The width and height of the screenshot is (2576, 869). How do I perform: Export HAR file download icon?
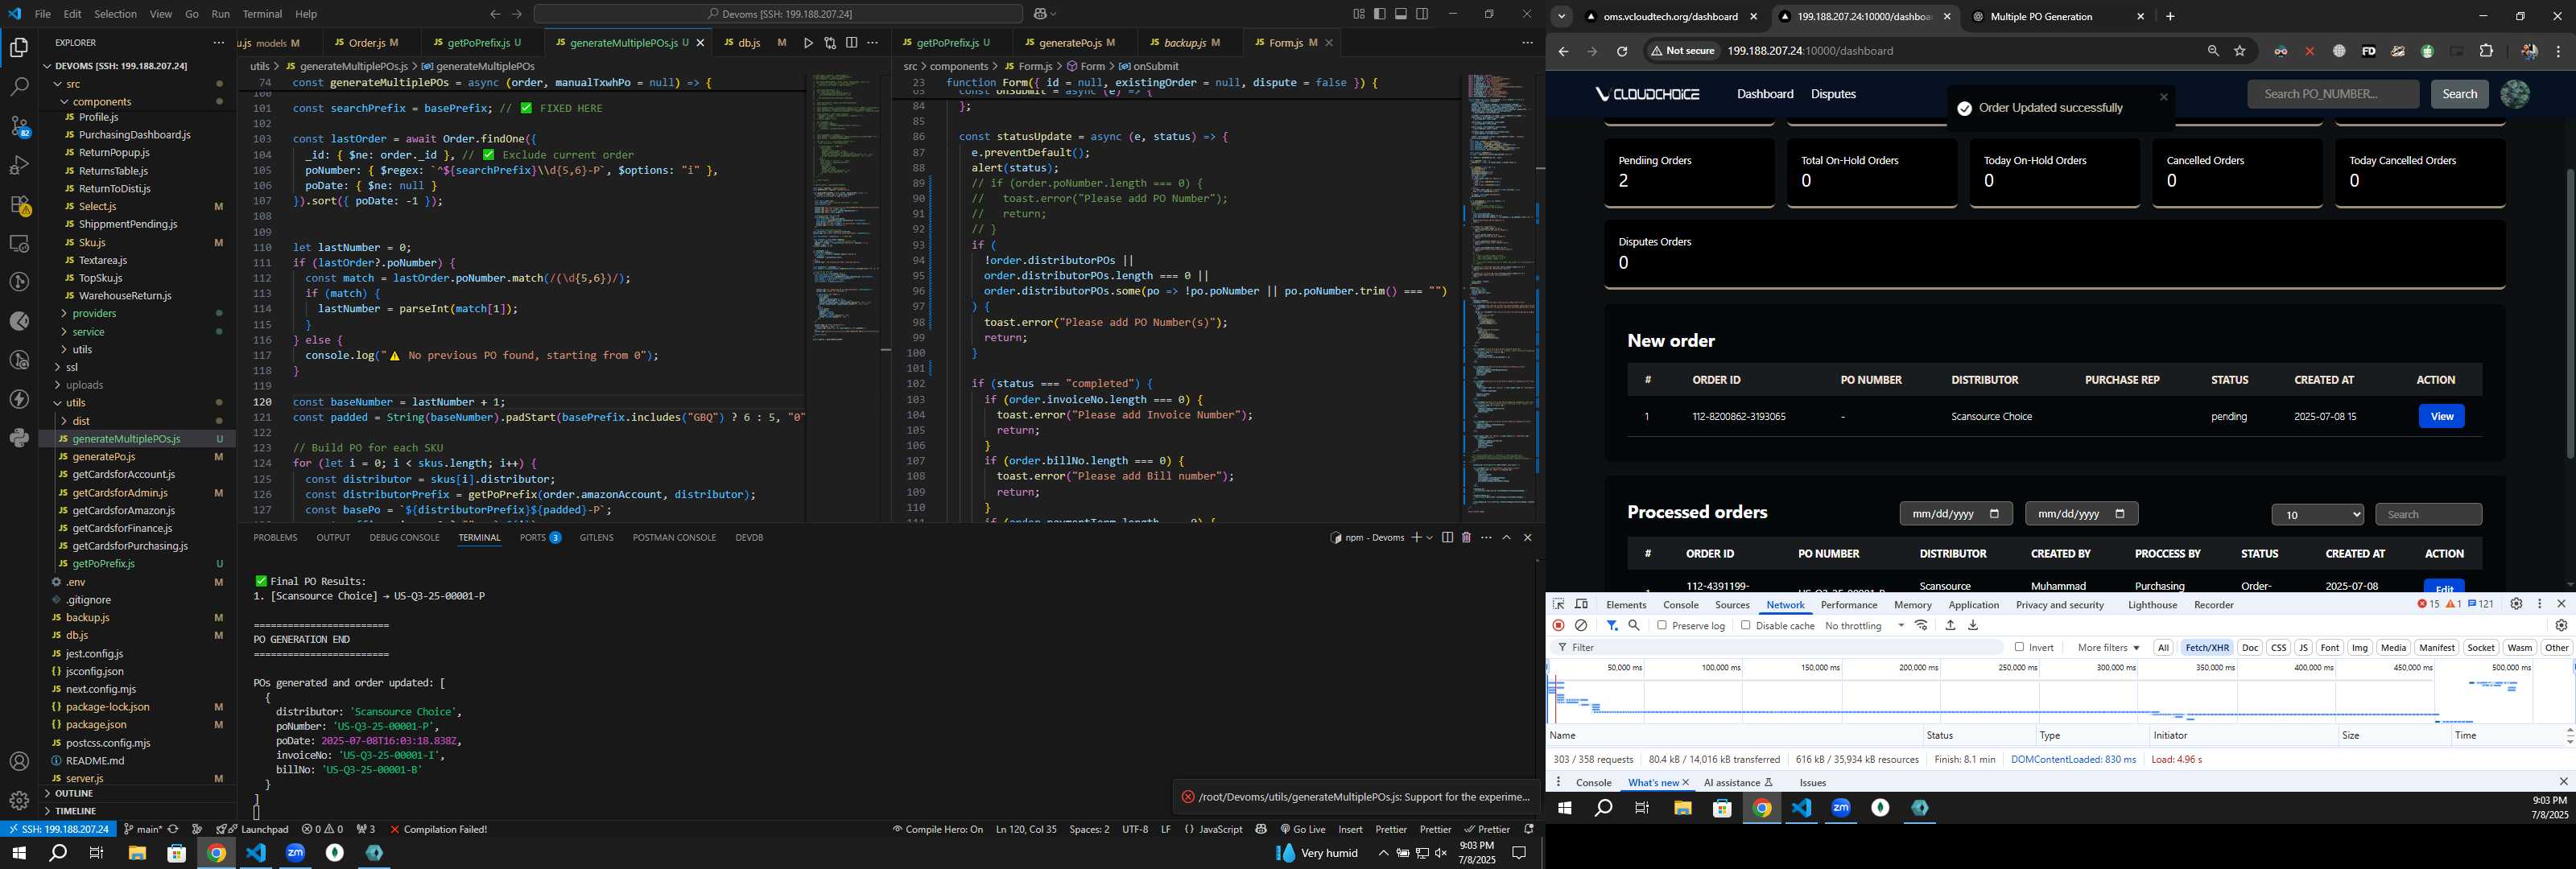click(x=1973, y=625)
